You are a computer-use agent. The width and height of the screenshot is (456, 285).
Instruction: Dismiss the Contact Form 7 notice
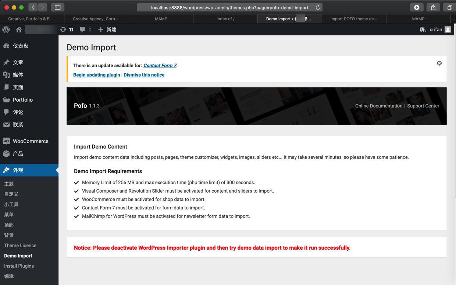tap(439, 63)
